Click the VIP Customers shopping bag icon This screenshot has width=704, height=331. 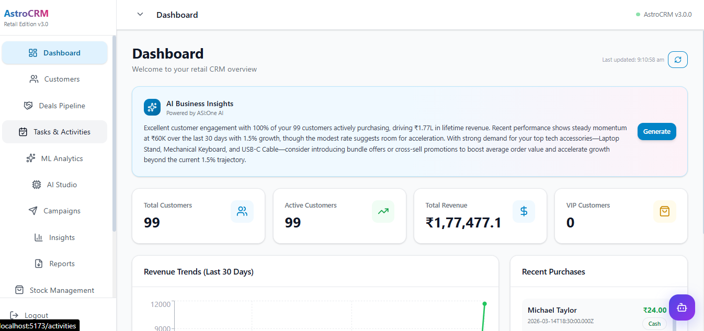click(x=665, y=211)
